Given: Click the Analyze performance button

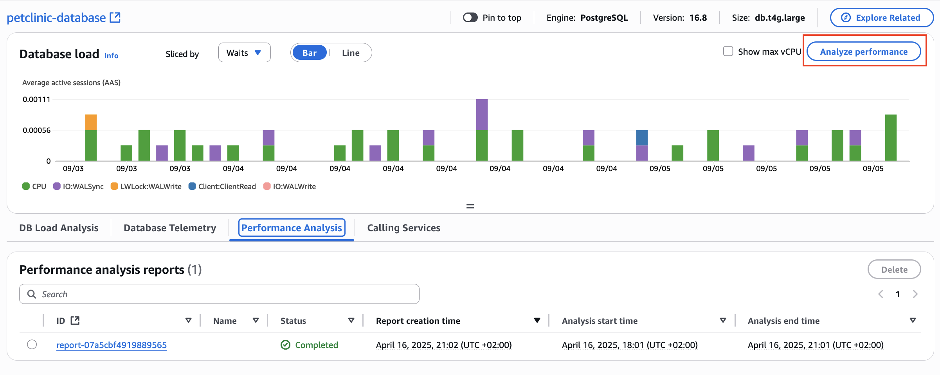Looking at the screenshot, I should coord(864,52).
